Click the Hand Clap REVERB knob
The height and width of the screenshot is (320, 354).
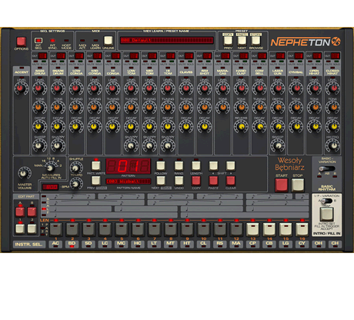coord(241,126)
